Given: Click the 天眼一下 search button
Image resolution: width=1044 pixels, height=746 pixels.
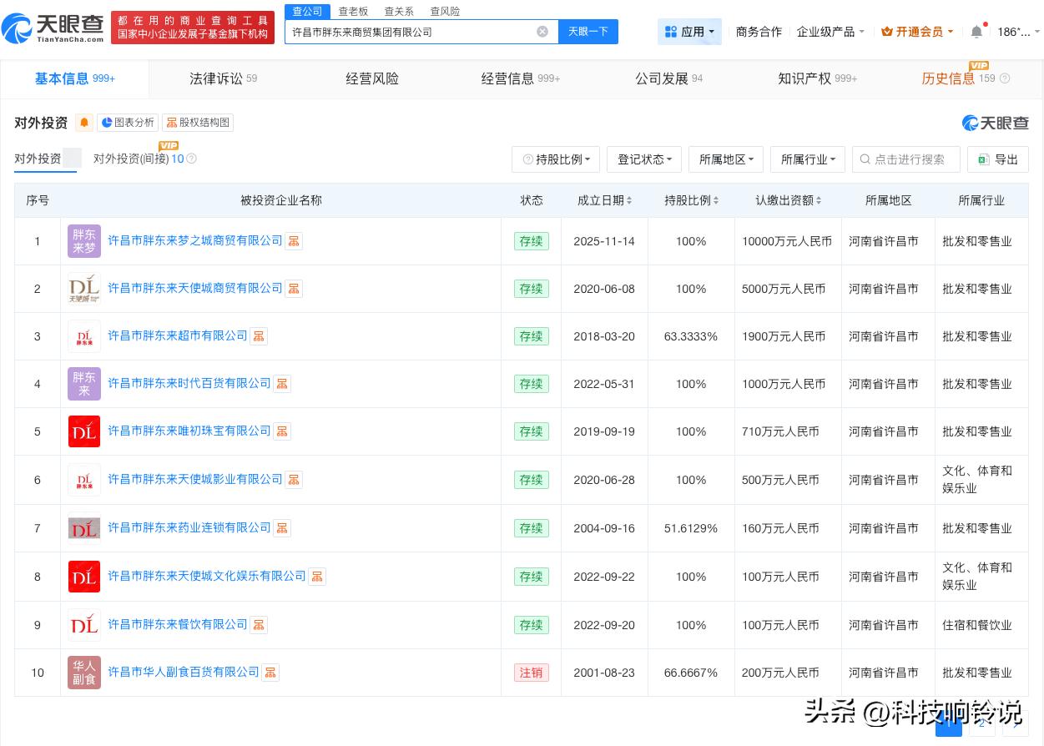Looking at the screenshot, I should 588,32.
